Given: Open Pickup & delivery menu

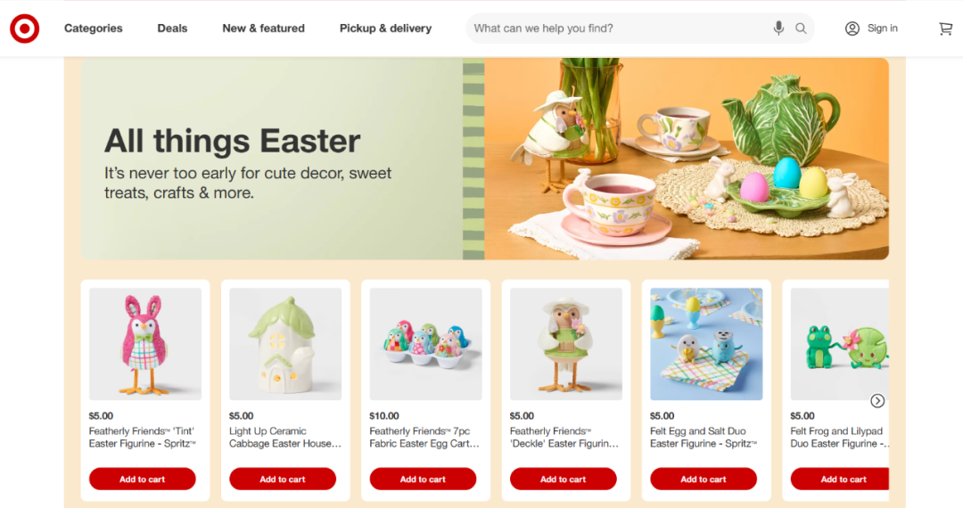Looking at the screenshot, I should click(x=386, y=29).
